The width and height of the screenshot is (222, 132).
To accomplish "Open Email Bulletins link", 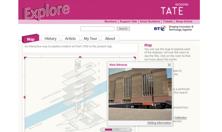I will tap(150, 21).
